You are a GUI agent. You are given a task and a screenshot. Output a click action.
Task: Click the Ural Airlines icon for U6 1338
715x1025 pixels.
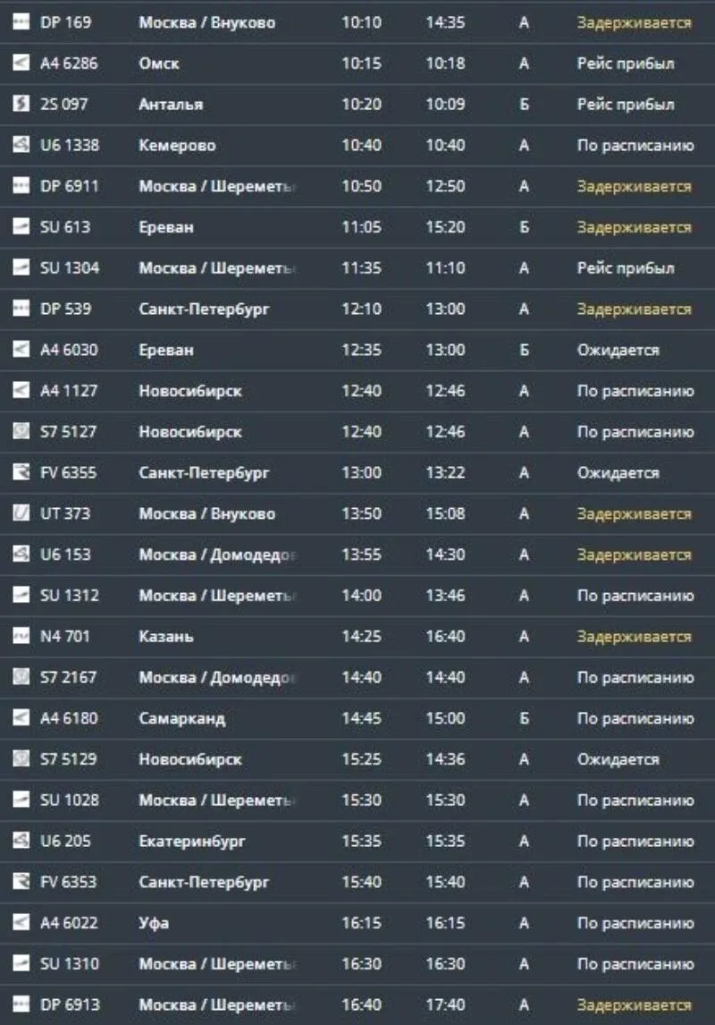tap(21, 145)
